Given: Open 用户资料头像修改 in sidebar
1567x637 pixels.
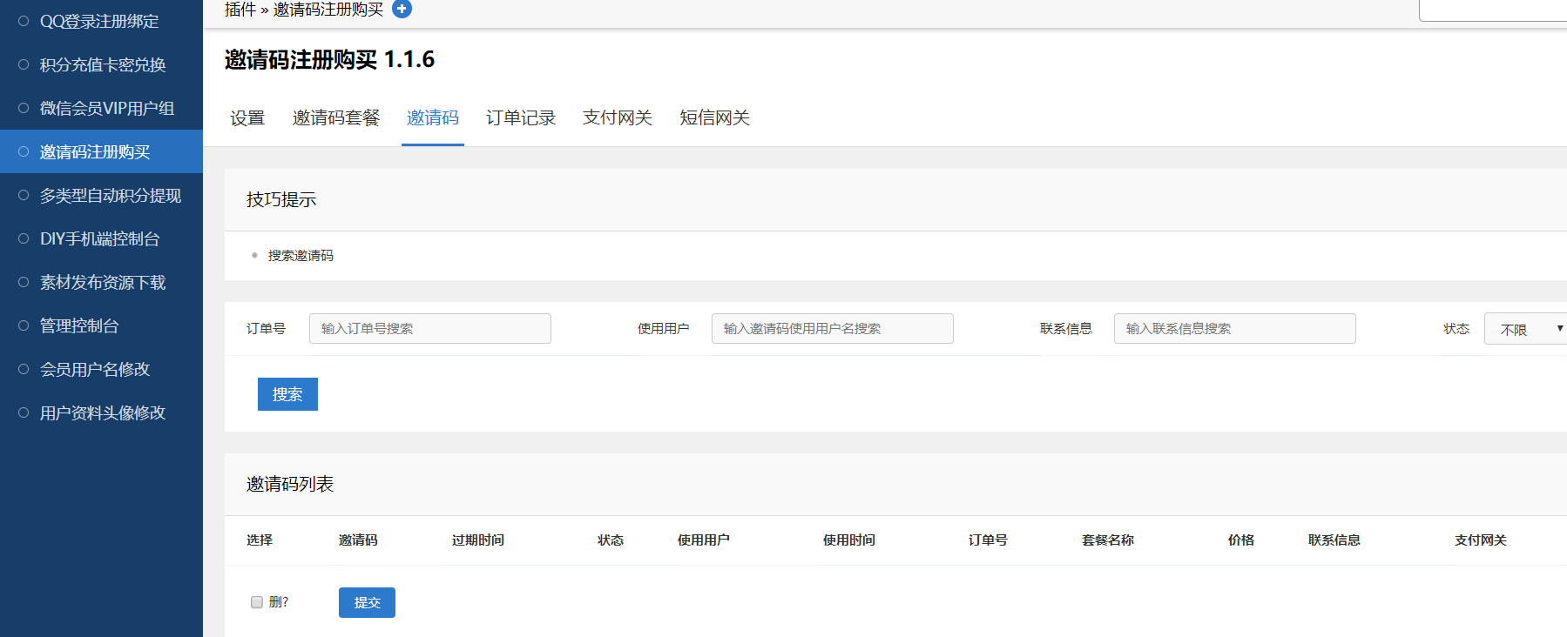Looking at the screenshot, I should pyautogui.click(x=101, y=412).
